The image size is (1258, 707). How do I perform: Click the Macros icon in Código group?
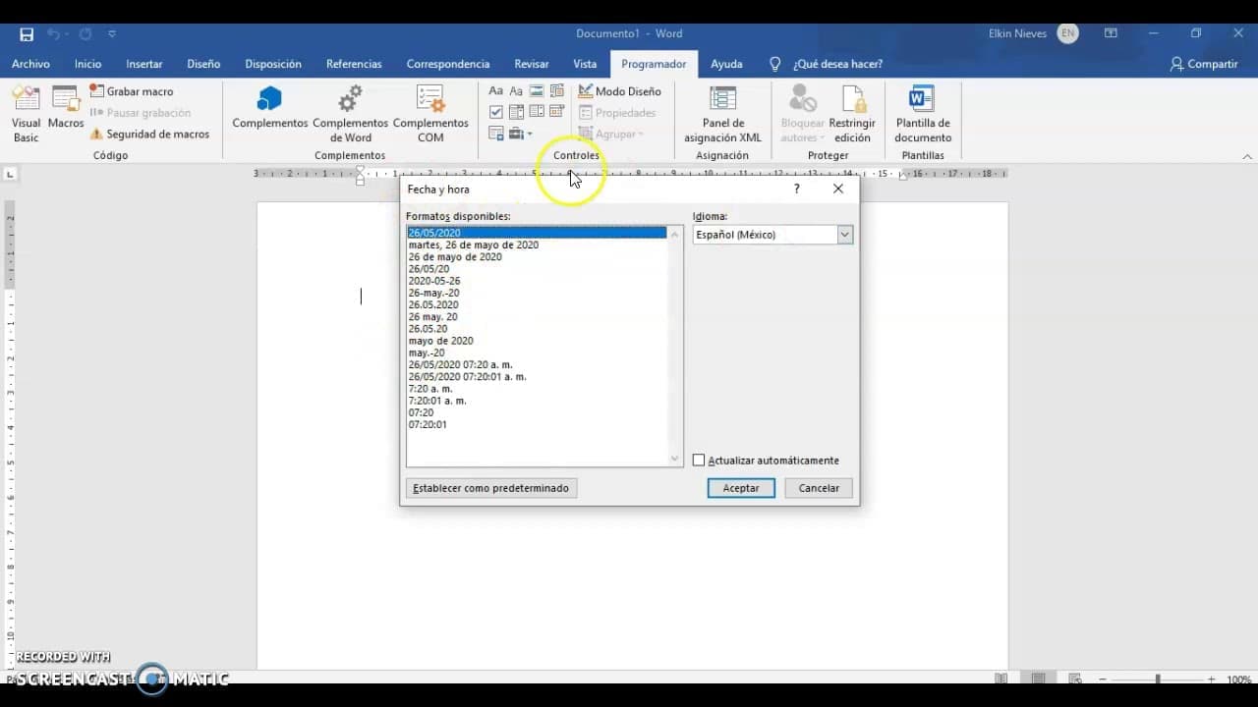(66, 108)
